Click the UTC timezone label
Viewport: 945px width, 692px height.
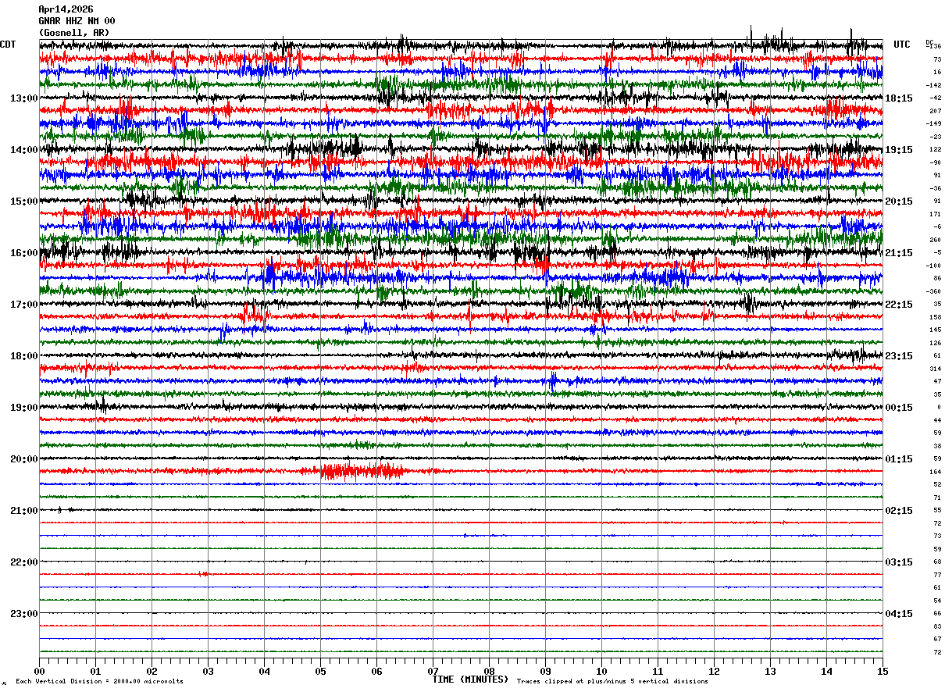pos(902,45)
